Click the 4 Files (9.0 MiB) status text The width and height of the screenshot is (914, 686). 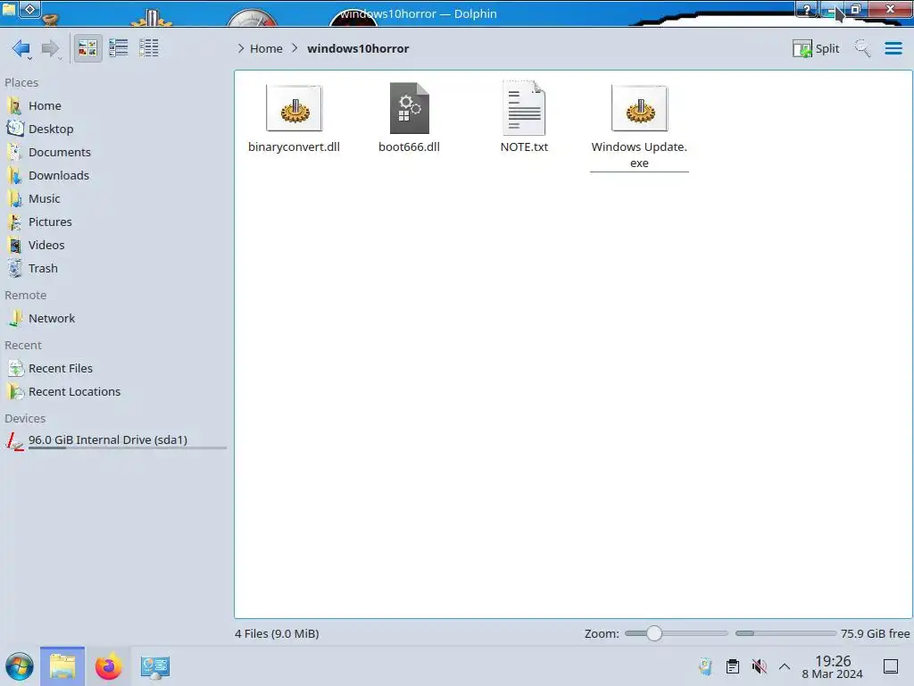tap(277, 633)
